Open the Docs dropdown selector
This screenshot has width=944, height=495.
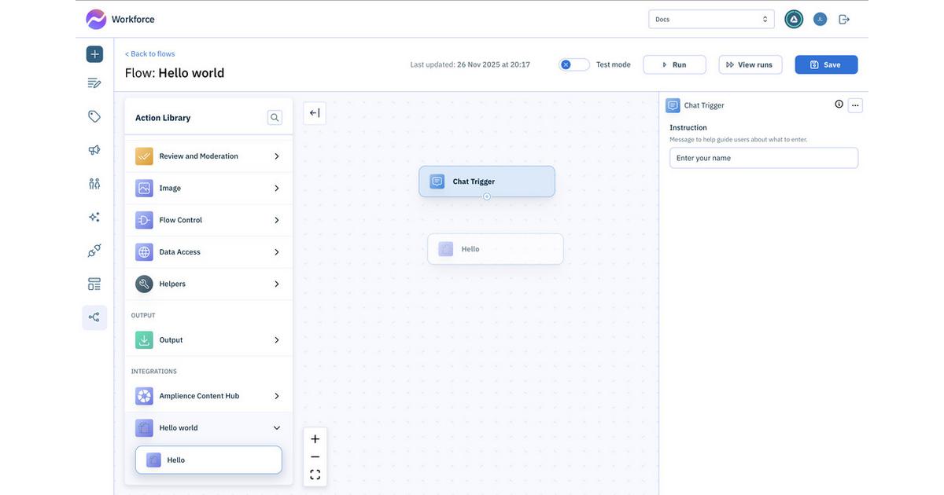coord(711,19)
